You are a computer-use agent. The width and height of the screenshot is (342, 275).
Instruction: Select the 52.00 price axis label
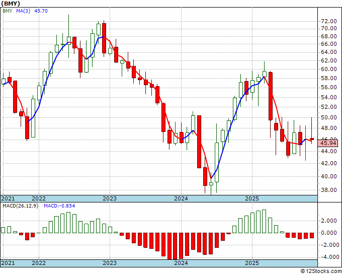click(x=329, y=107)
